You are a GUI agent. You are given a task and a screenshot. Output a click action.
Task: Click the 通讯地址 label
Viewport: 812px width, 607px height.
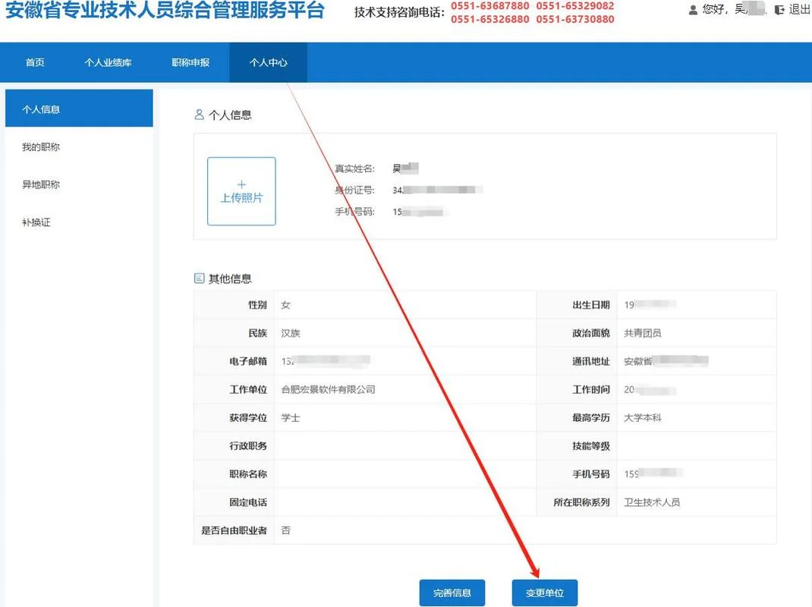[591, 361]
